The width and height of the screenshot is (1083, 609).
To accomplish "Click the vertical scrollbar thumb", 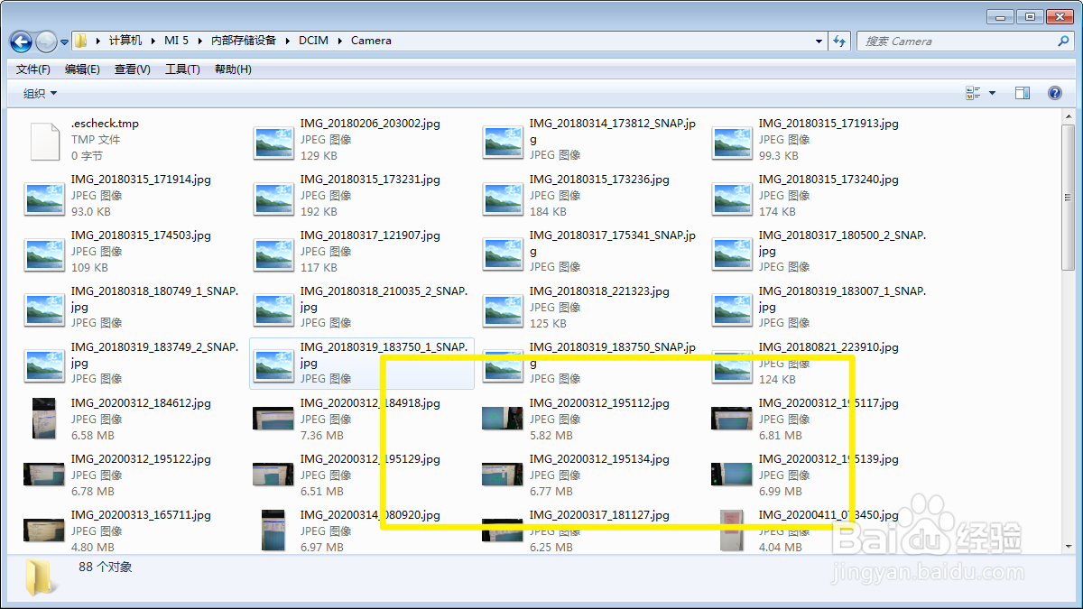I will pos(1068,196).
